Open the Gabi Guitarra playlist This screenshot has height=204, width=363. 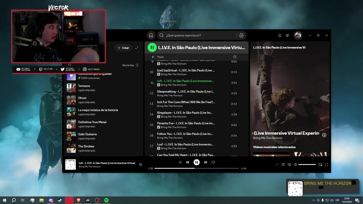[x=104, y=136]
